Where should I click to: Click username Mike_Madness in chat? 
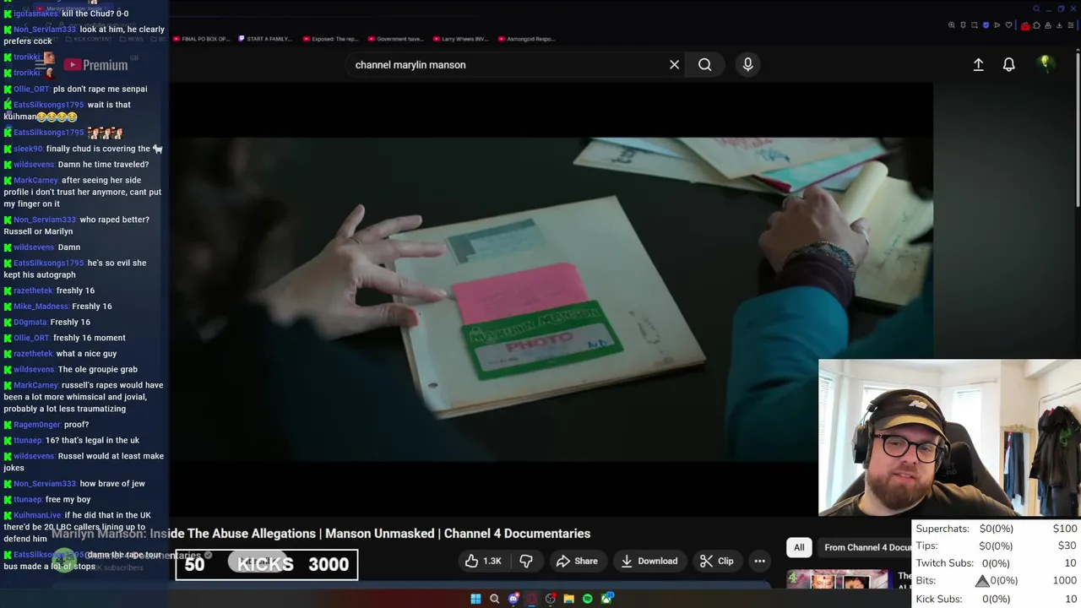(x=41, y=307)
